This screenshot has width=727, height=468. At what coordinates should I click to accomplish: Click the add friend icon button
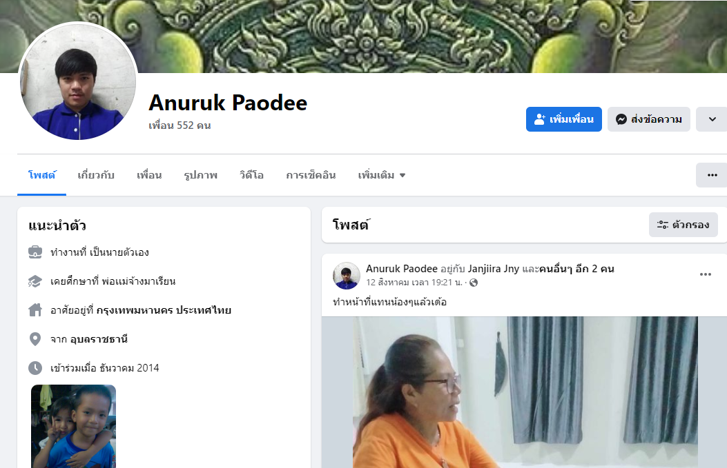[564, 119]
